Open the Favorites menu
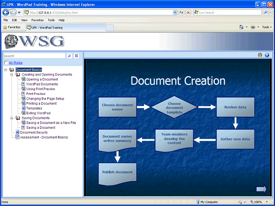This screenshot has width=275, height=206. (x=37, y=20)
